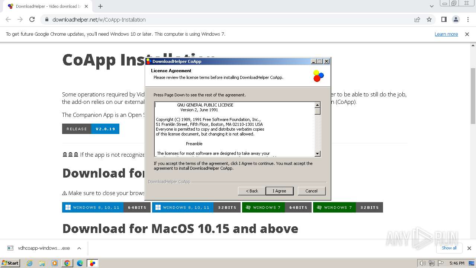
Task: Dismiss the Chrome update notice bar
Action: 467,34
